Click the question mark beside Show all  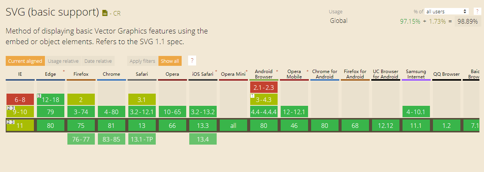coord(192,61)
